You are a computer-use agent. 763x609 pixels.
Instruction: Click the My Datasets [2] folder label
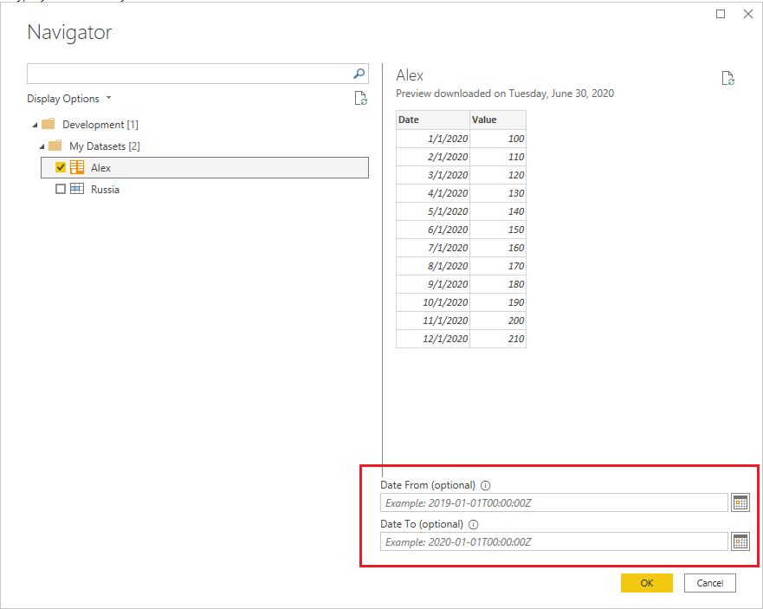point(105,146)
